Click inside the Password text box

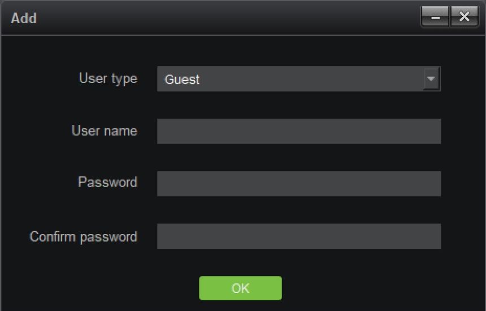(x=298, y=184)
